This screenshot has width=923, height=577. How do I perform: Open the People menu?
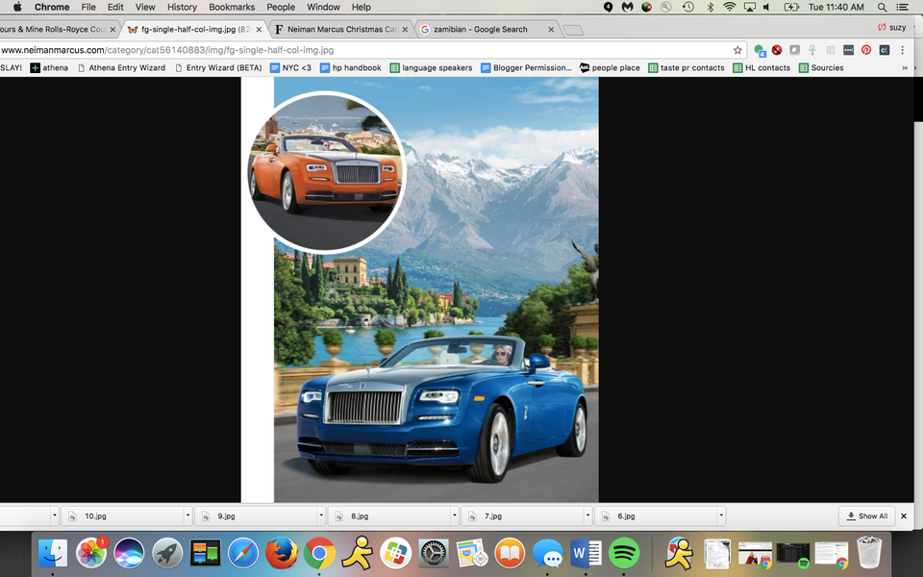(x=281, y=7)
